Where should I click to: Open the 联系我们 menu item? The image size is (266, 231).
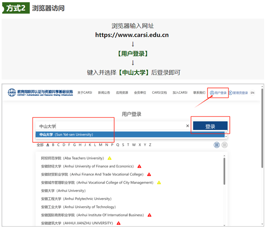click(199, 93)
